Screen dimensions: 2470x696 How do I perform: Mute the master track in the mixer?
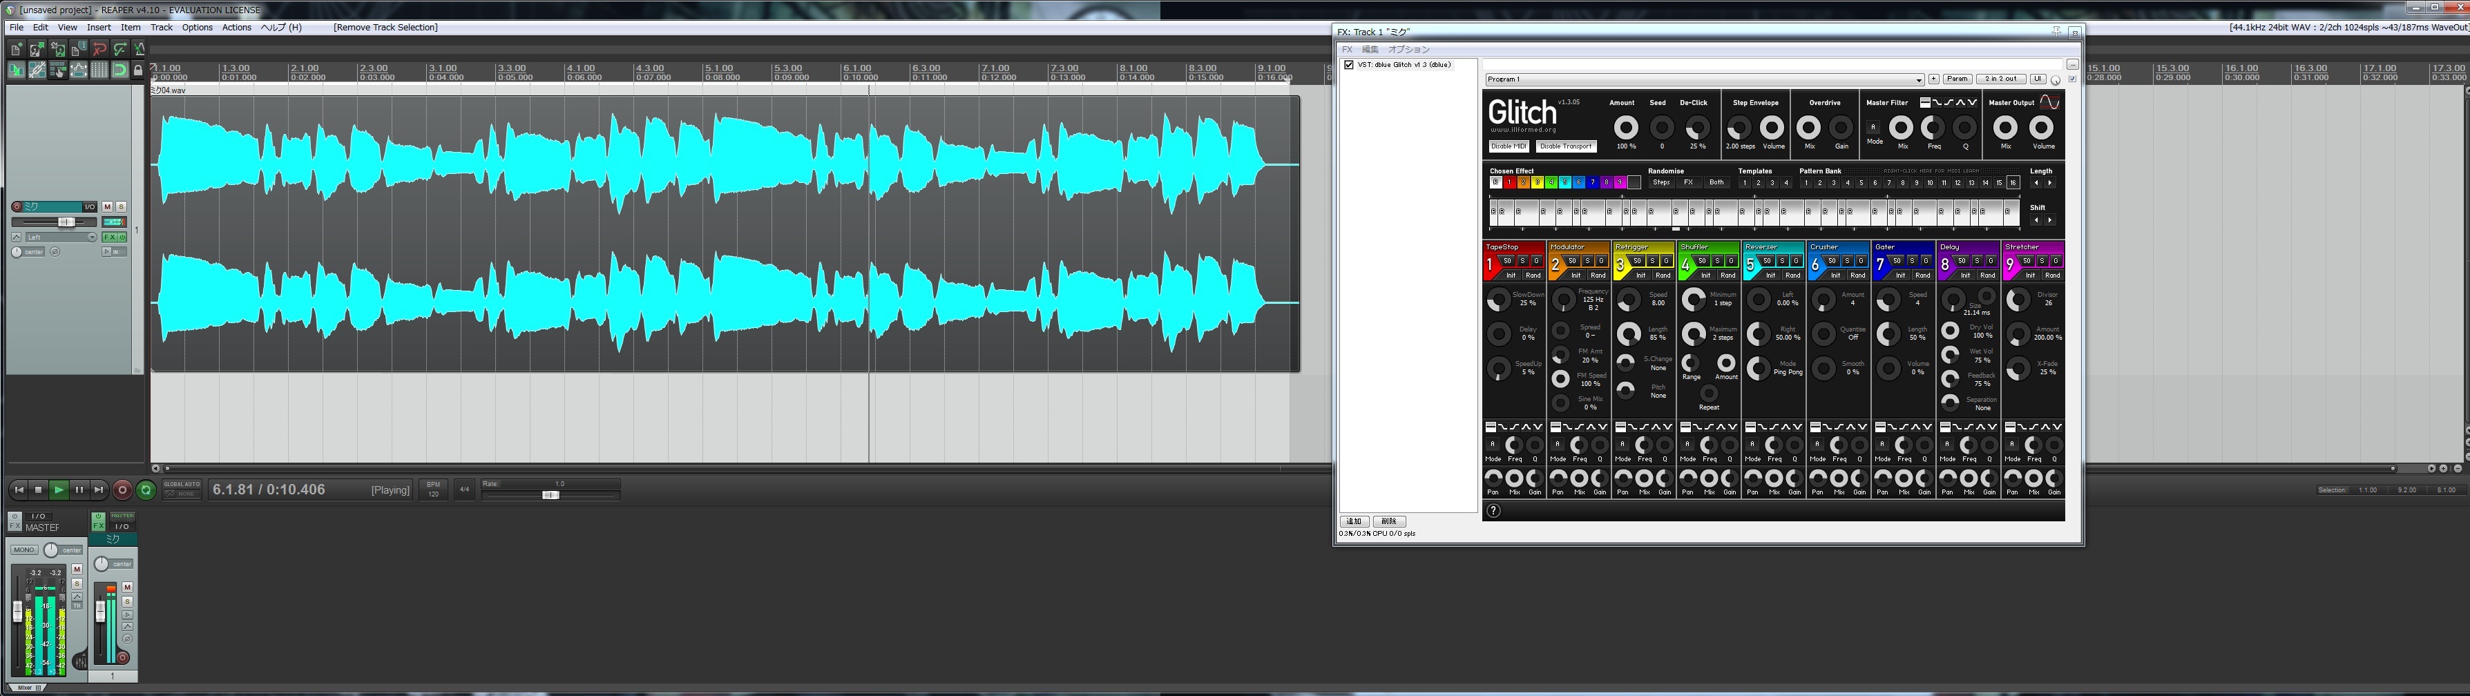[77, 570]
